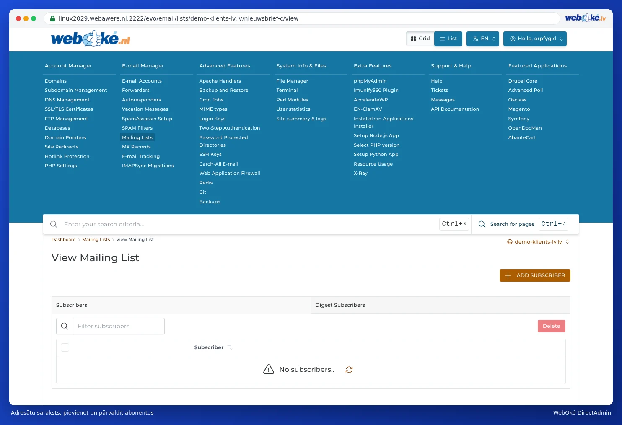The width and height of the screenshot is (622, 425).
Task: Open phpMyAdmin link
Action: coord(370,81)
